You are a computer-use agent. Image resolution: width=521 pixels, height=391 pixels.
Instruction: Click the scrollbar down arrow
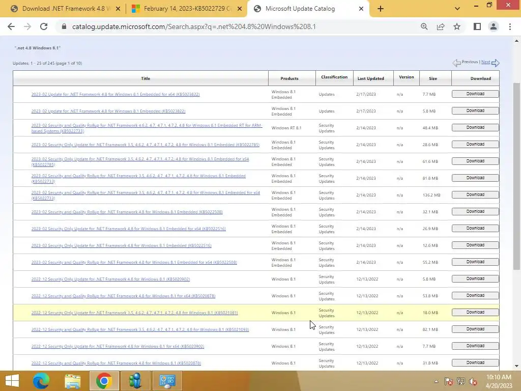(517, 366)
